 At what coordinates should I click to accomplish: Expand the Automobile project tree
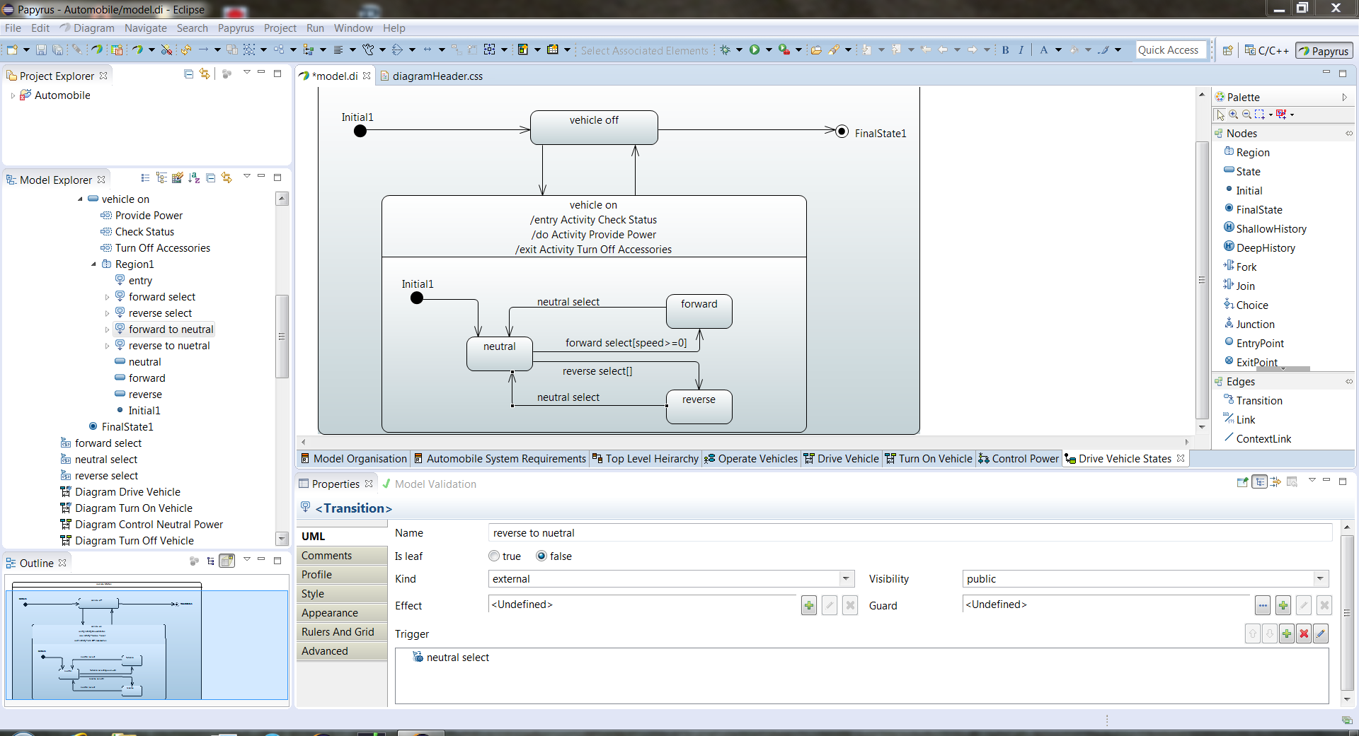coord(13,95)
